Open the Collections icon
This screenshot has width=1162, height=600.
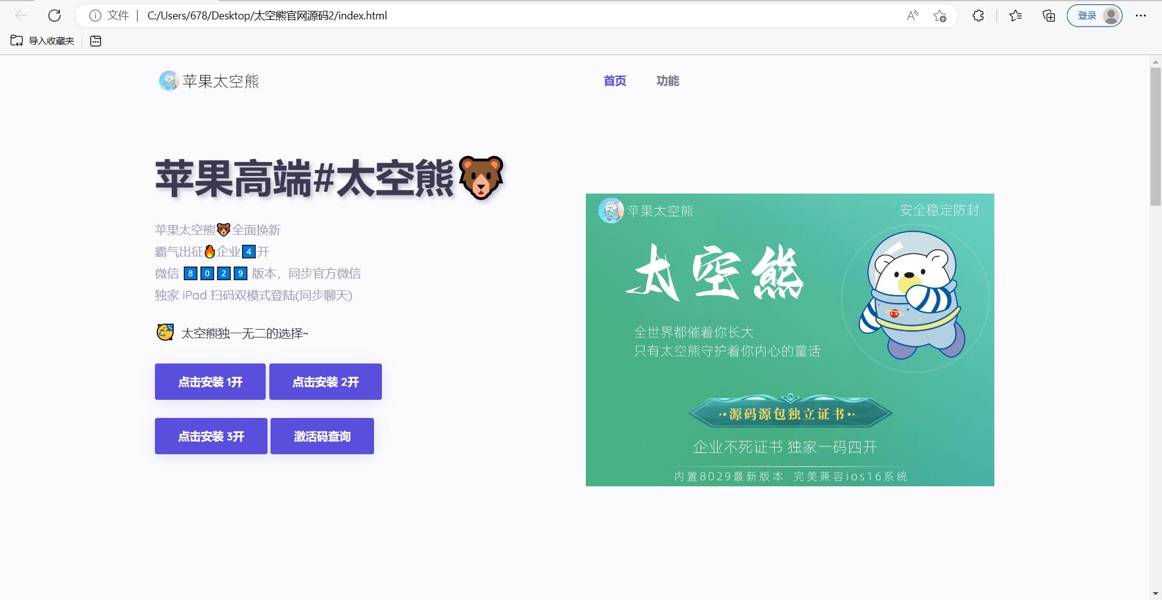(1048, 16)
